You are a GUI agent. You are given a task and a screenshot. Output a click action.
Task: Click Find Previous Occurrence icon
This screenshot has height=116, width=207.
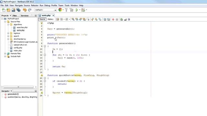(x=77, y=19)
